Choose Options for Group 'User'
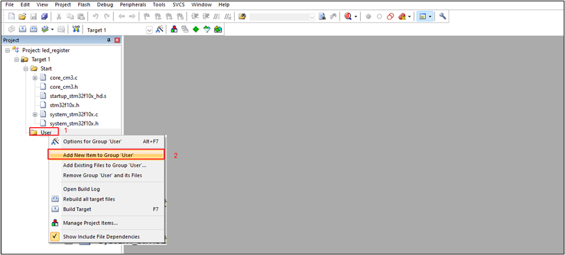Image resolution: width=565 pixels, height=255 pixels. tap(107, 141)
